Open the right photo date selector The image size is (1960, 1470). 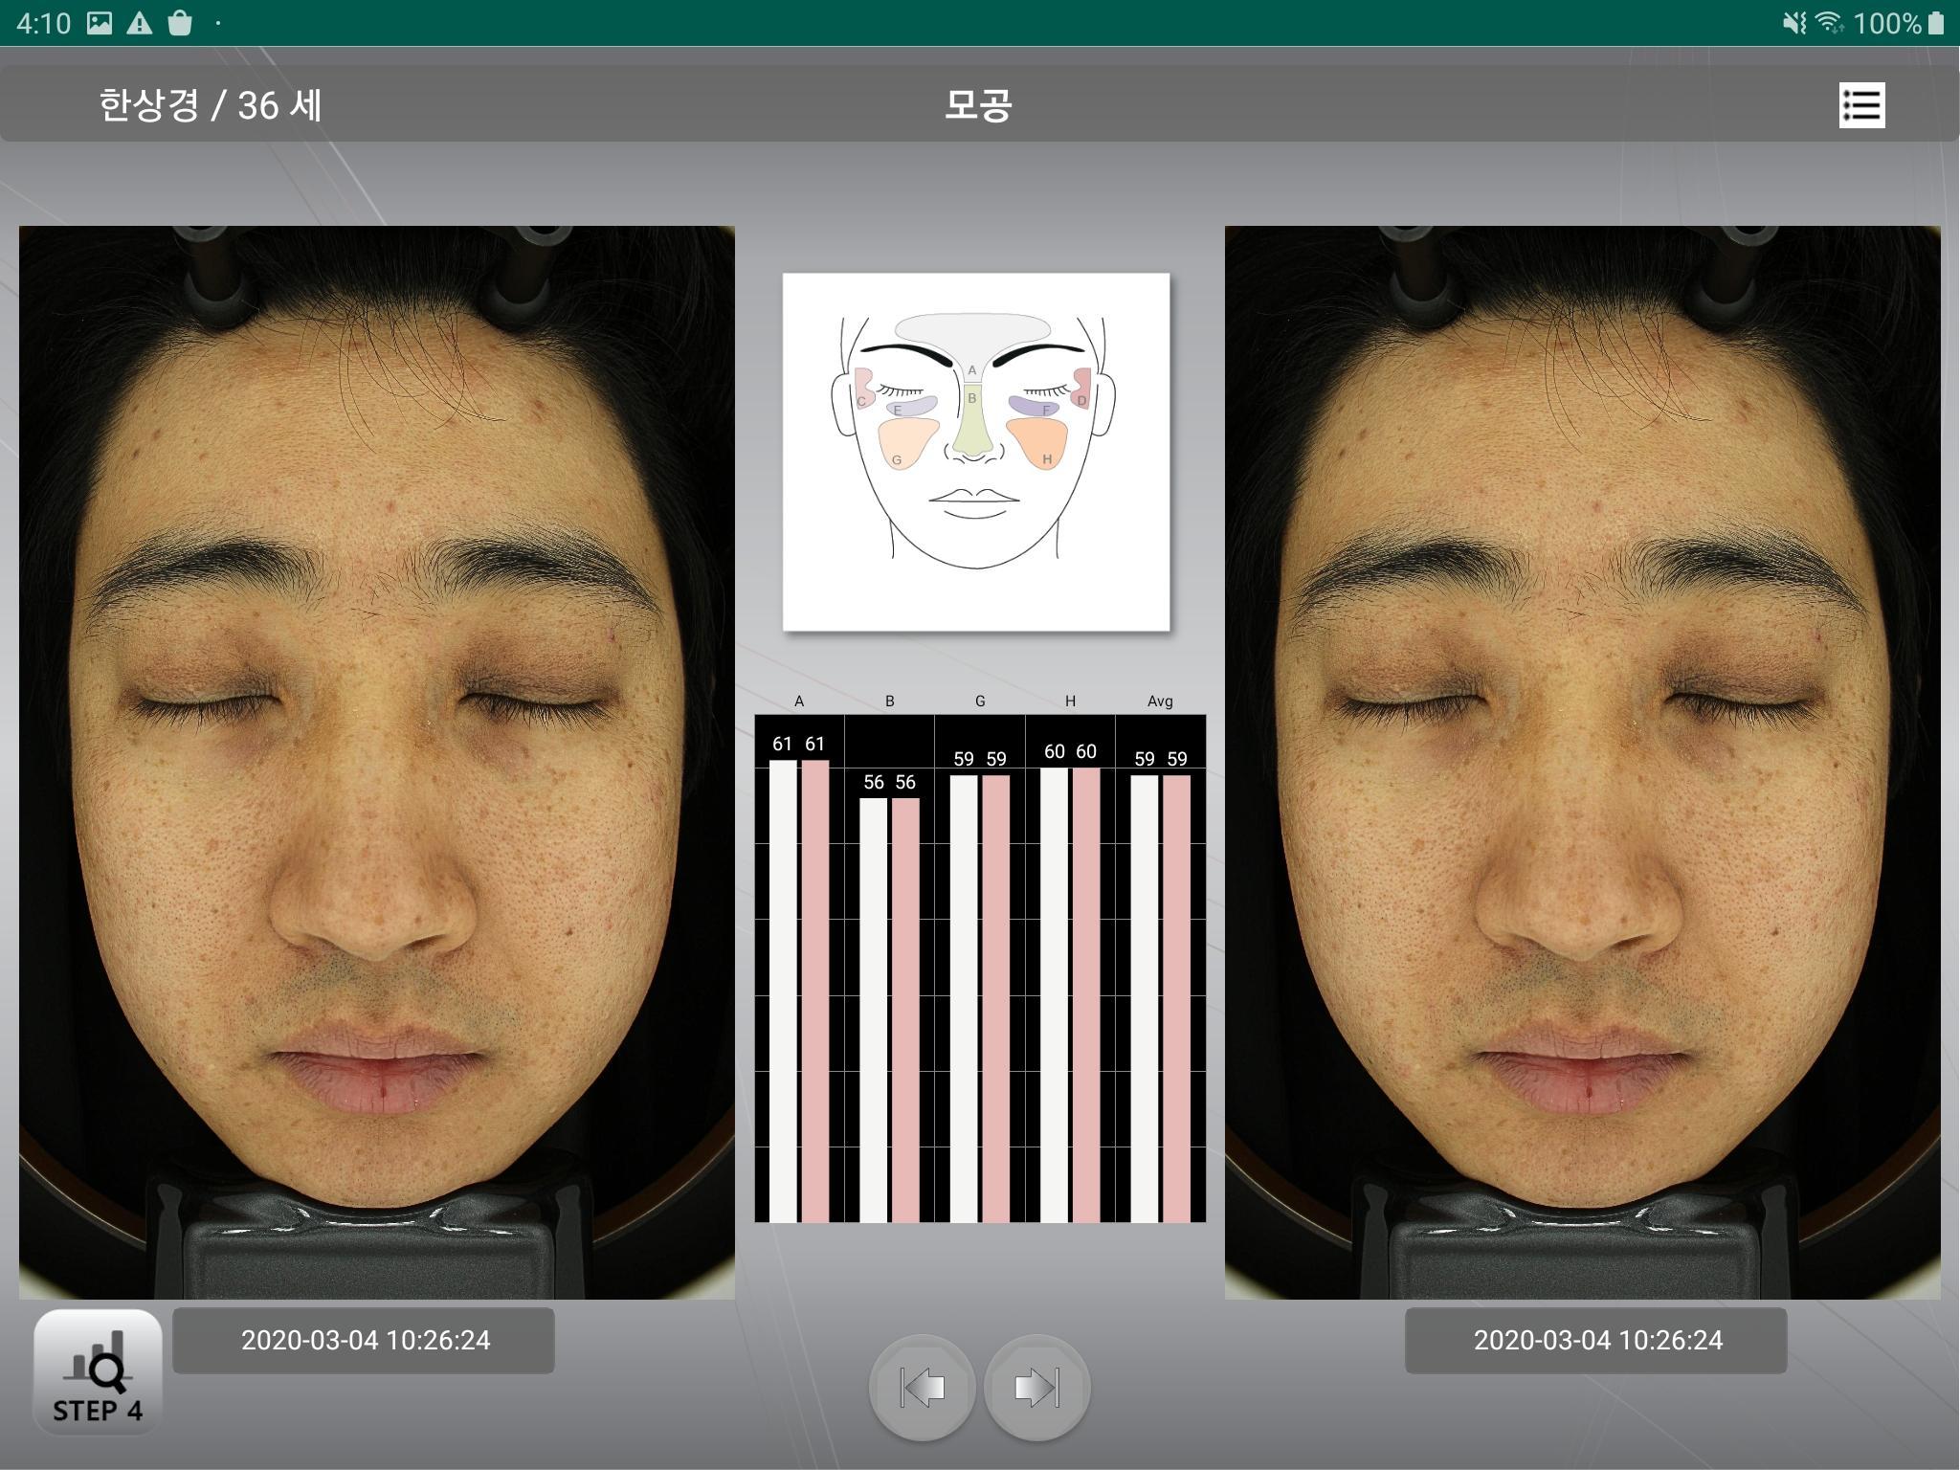(1595, 1340)
